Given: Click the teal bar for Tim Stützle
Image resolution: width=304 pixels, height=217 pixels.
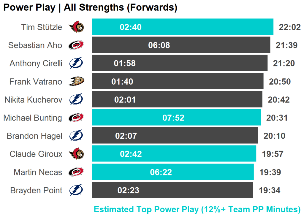Looking at the screenshot, I should 183,27.
